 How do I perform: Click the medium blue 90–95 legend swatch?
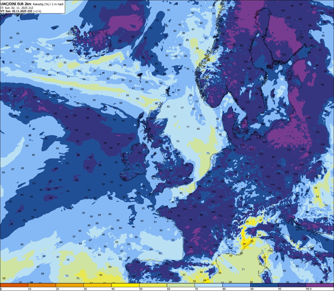[x=264, y=285]
